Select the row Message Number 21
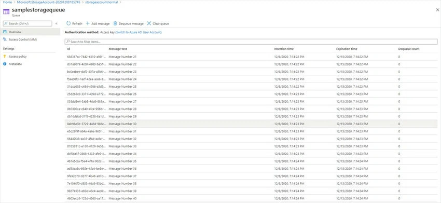Viewport: 441px width, 203px height. pyautogui.click(x=251, y=57)
